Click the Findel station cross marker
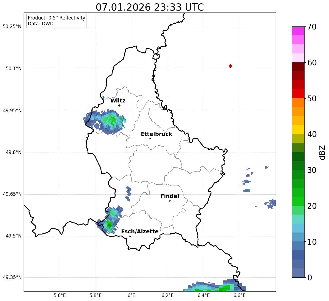The width and height of the screenshot is (329, 301). pyautogui.click(x=170, y=201)
